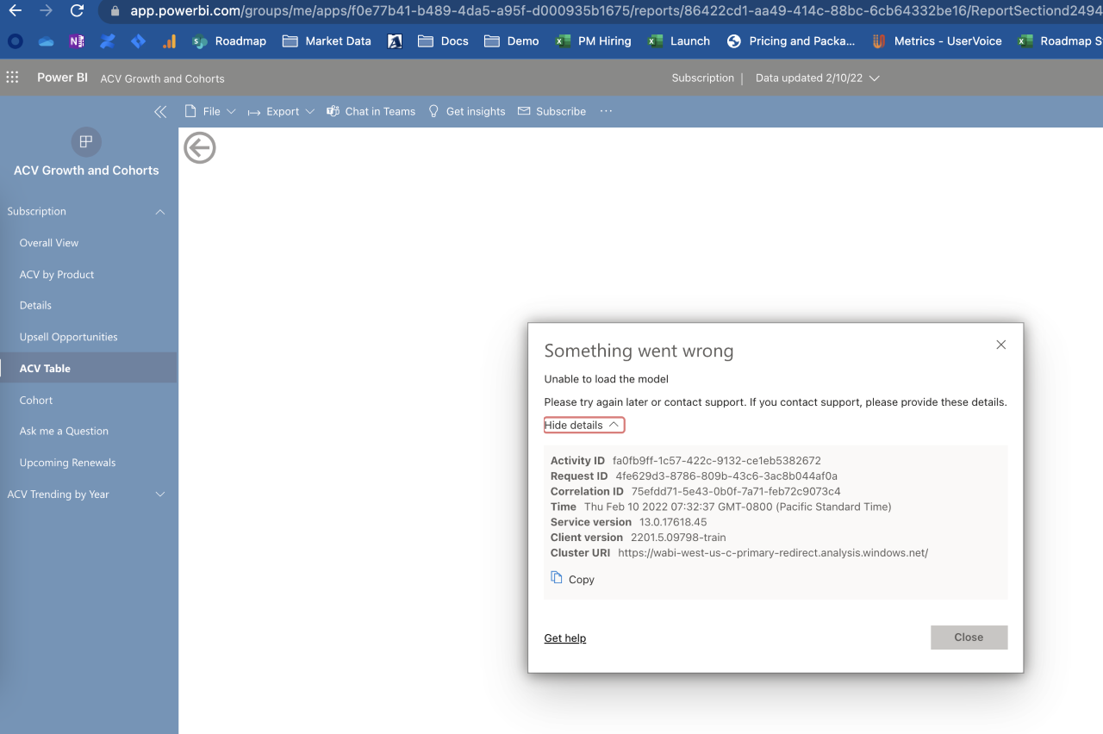Click the Power BI home label

62,78
